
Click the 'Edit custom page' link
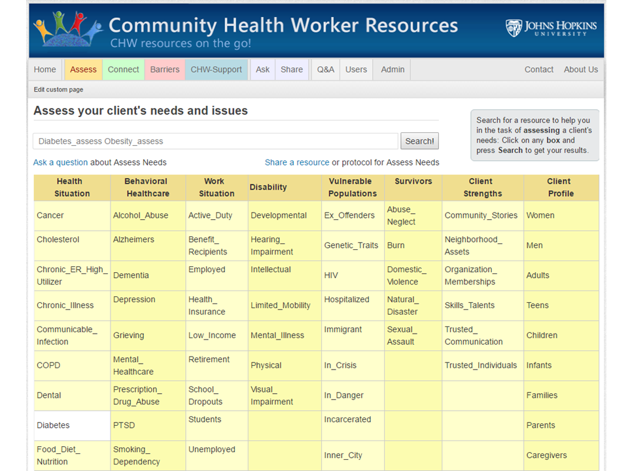(59, 90)
